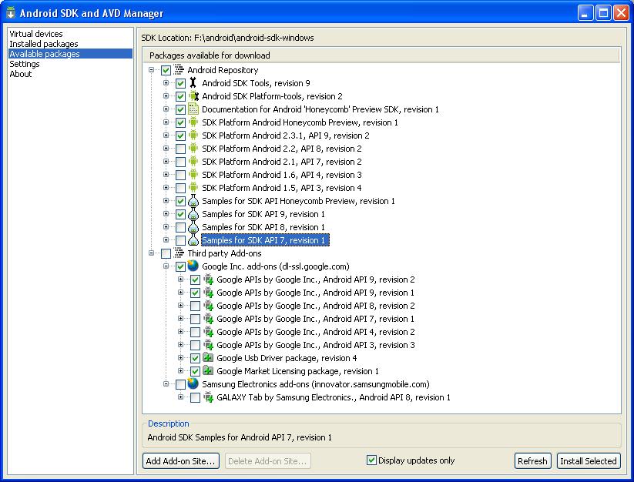Click the Android Repository source icon
The height and width of the screenshot is (482, 634).
pyautogui.click(x=179, y=70)
